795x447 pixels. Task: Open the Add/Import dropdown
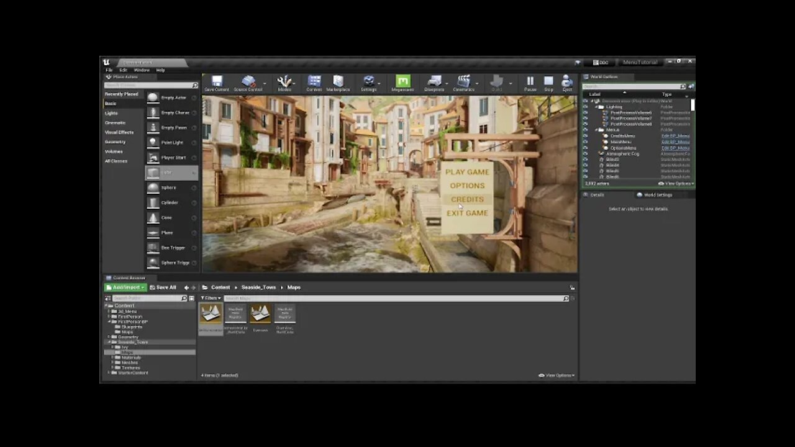pos(125,287)
